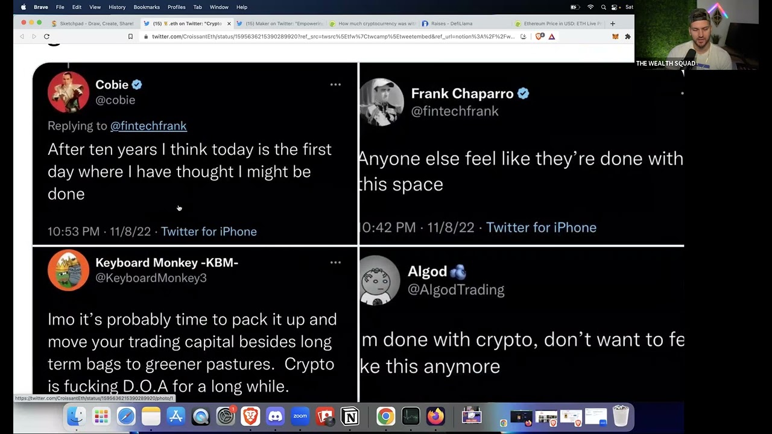The height and width of the screenshot is (434, 772).
Task: Launch Notion from the dock
Action: click(350, 416)
